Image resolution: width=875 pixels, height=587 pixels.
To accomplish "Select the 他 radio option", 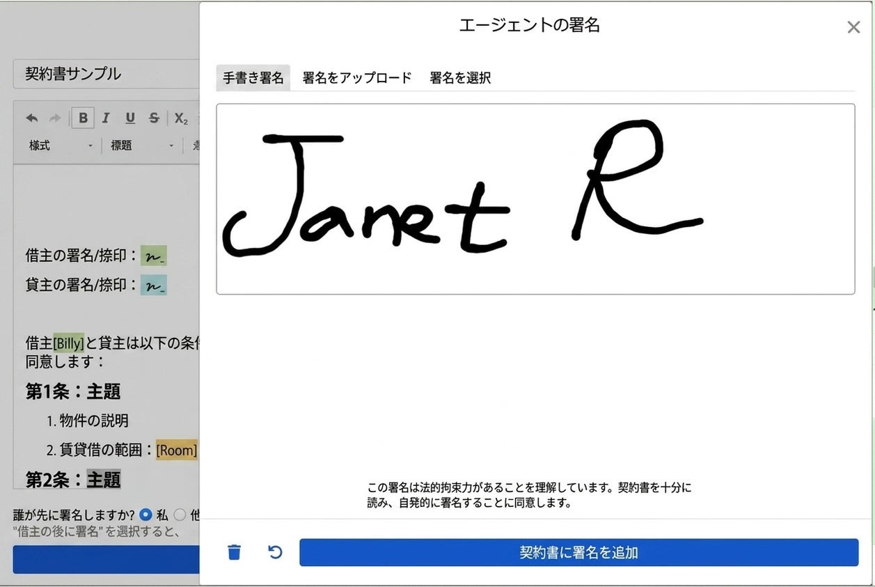I will [x=180, y=515].
